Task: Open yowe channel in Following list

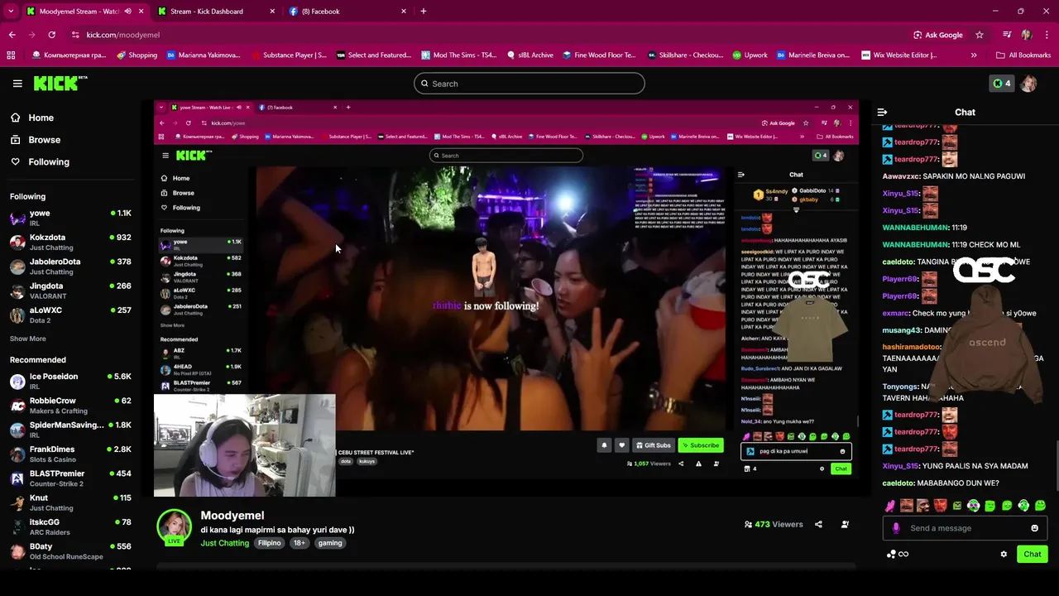Action: (70, 218)
